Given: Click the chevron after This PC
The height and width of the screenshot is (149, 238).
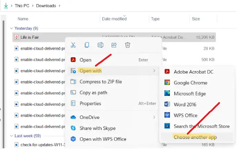Looking at the screenshot, I should pyautogui.click(x=33, y=6).
